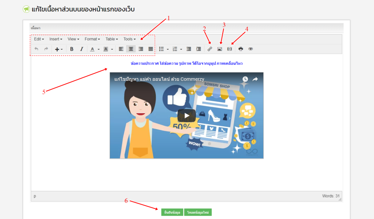Open the View menu
374x219 pixels.
point(73,39)
